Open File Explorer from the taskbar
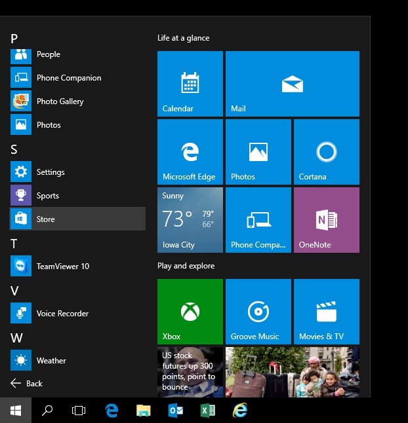 143,411
